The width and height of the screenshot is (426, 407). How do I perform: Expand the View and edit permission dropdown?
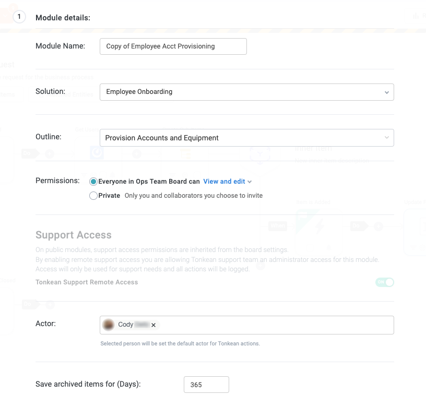pyautogui.click(x=228, y=182)
